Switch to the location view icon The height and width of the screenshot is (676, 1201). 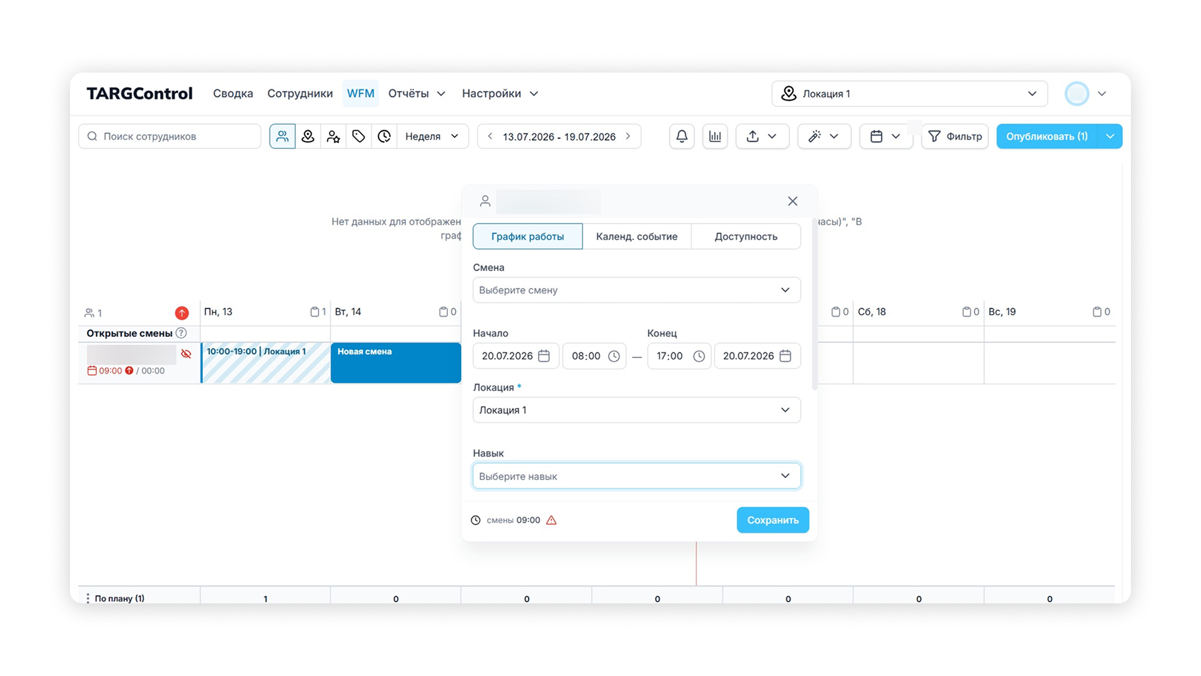tap(308, 136)
